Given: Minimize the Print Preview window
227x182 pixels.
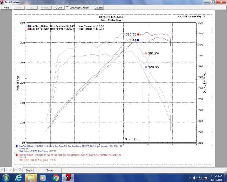Looking at the screenshot, I should 207,2.
